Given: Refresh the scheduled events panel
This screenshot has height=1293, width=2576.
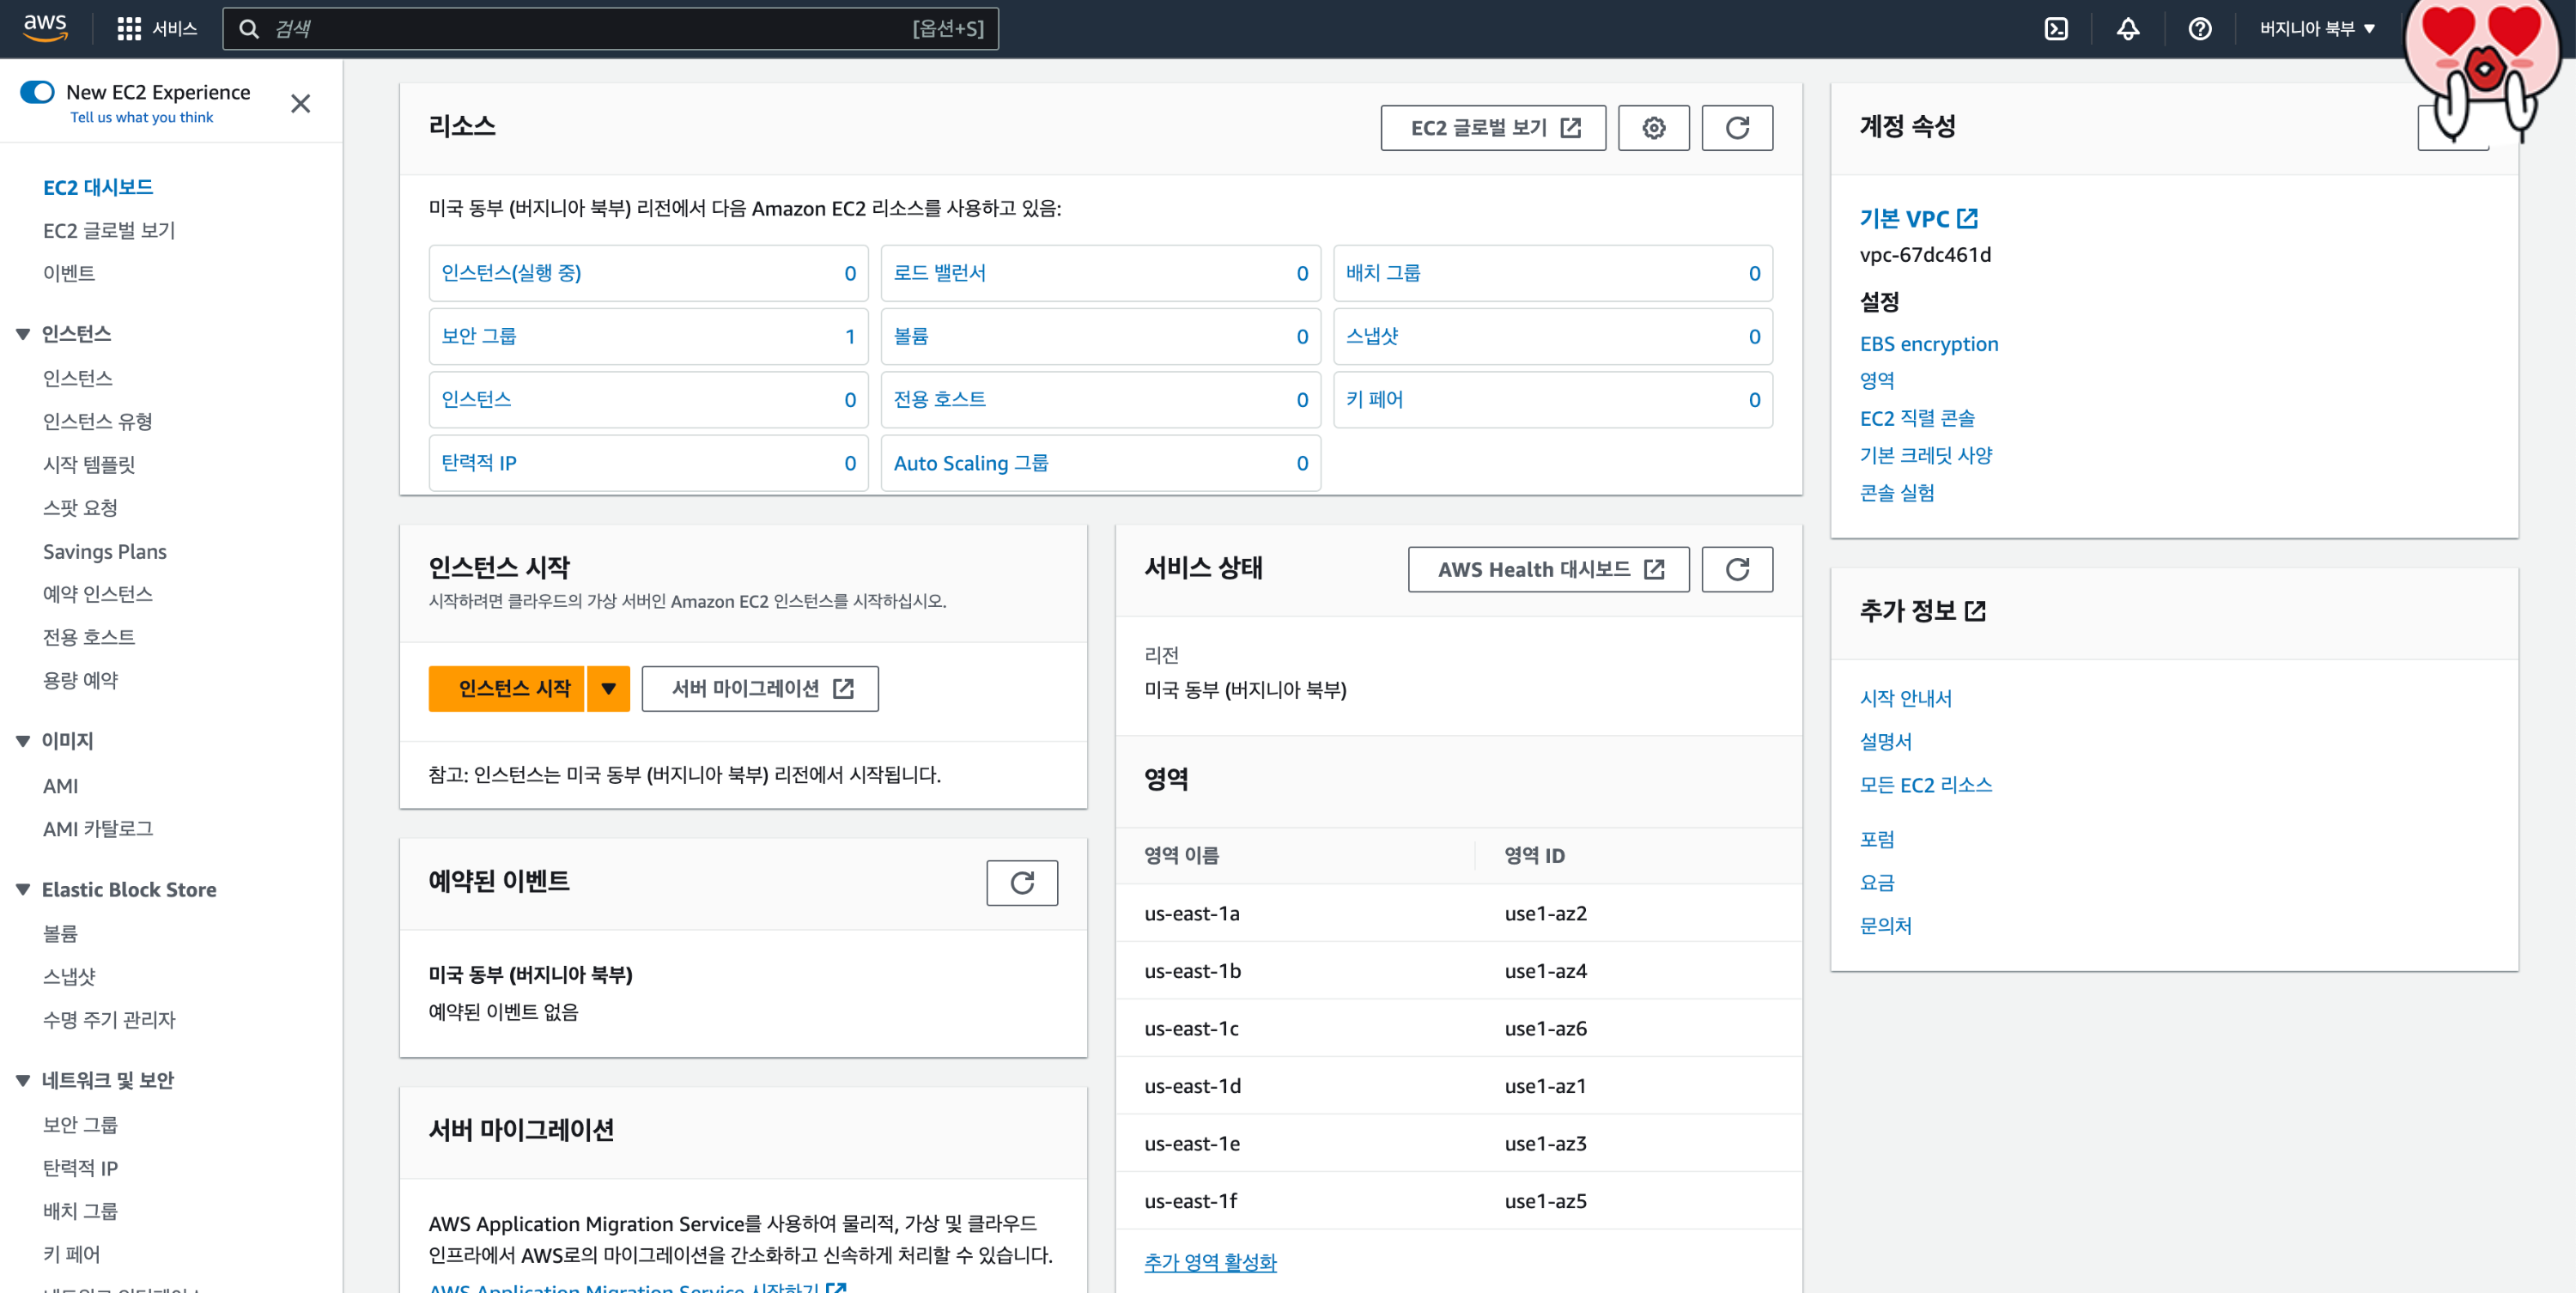Looking at the screenshot, I should [1021, 882].
